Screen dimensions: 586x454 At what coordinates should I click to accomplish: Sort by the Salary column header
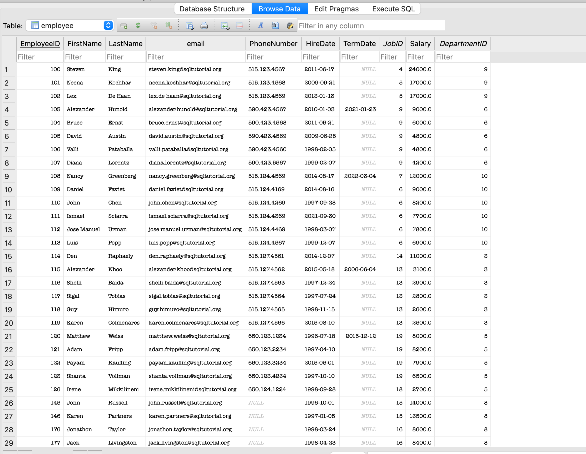pos(420,44)
